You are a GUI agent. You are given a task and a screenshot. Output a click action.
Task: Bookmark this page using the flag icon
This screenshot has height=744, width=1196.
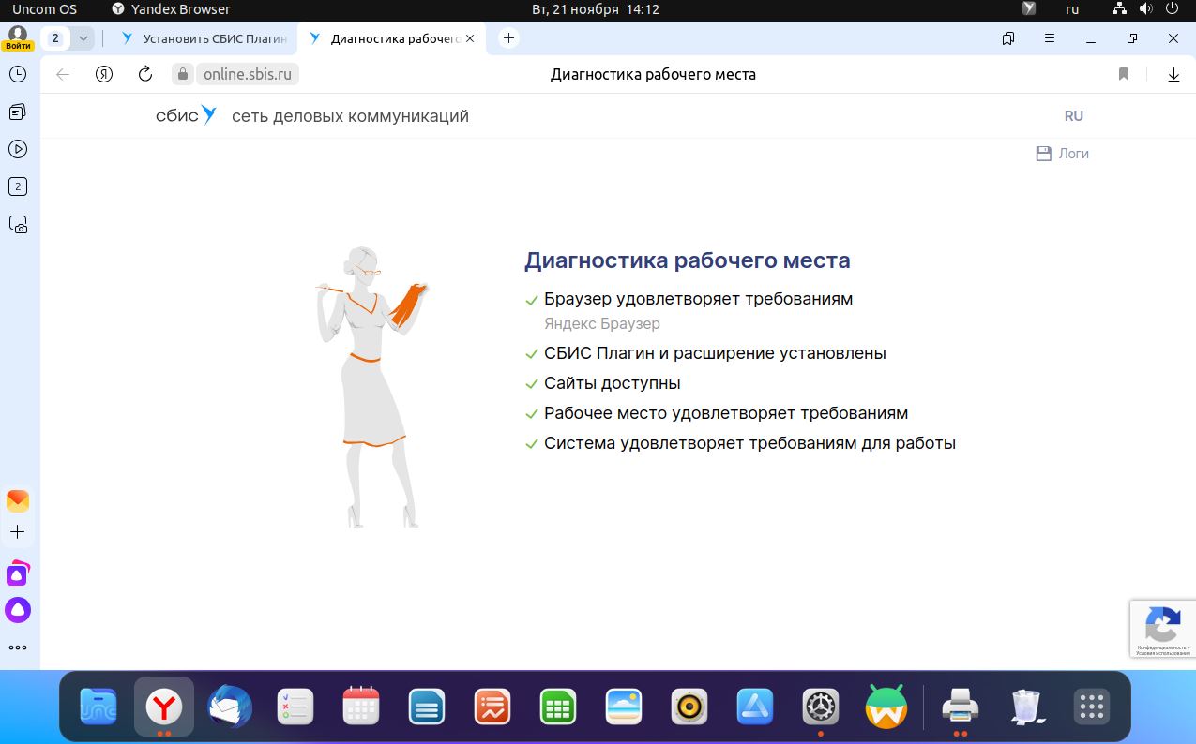(1123, 73)
